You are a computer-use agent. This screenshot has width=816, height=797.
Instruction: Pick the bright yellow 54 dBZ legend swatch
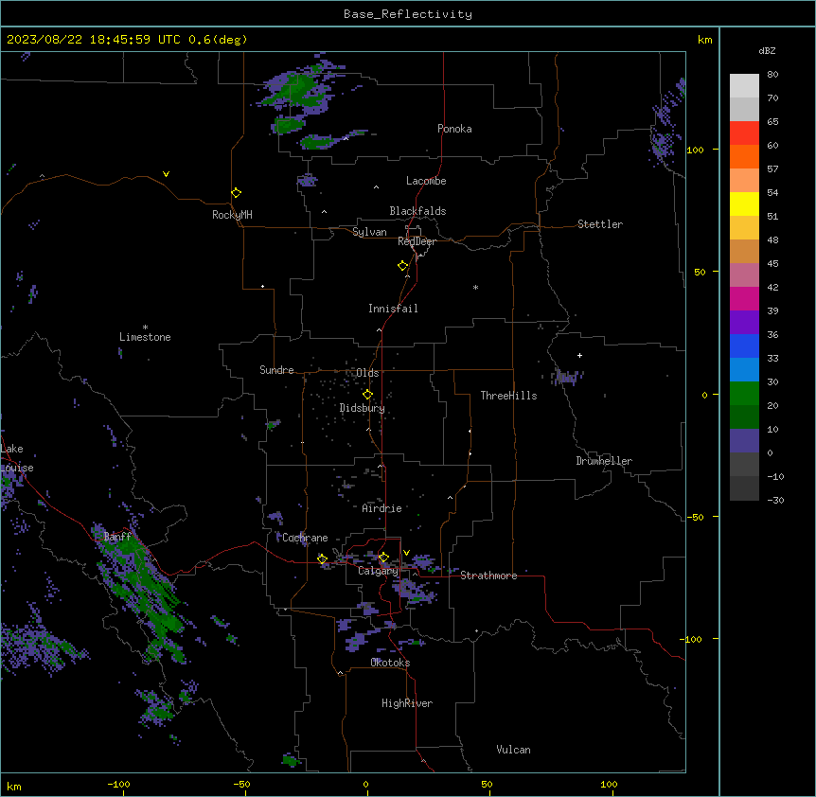tap(744, 204)
